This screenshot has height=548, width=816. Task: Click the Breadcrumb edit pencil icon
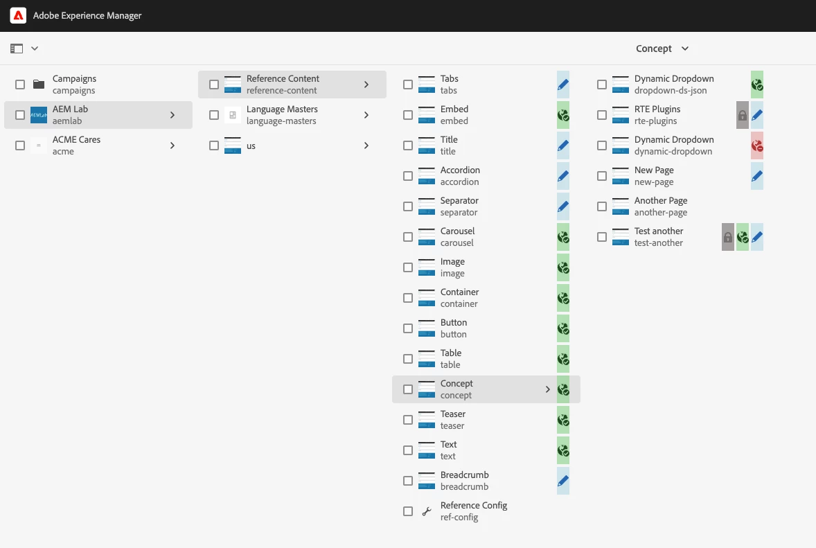tap(563, 481)
